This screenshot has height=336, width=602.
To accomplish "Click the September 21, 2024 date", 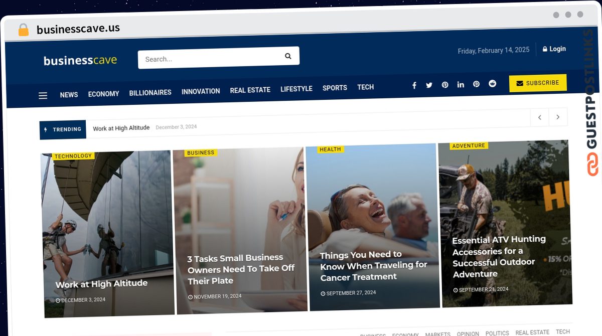I will [x=481, y=289].
